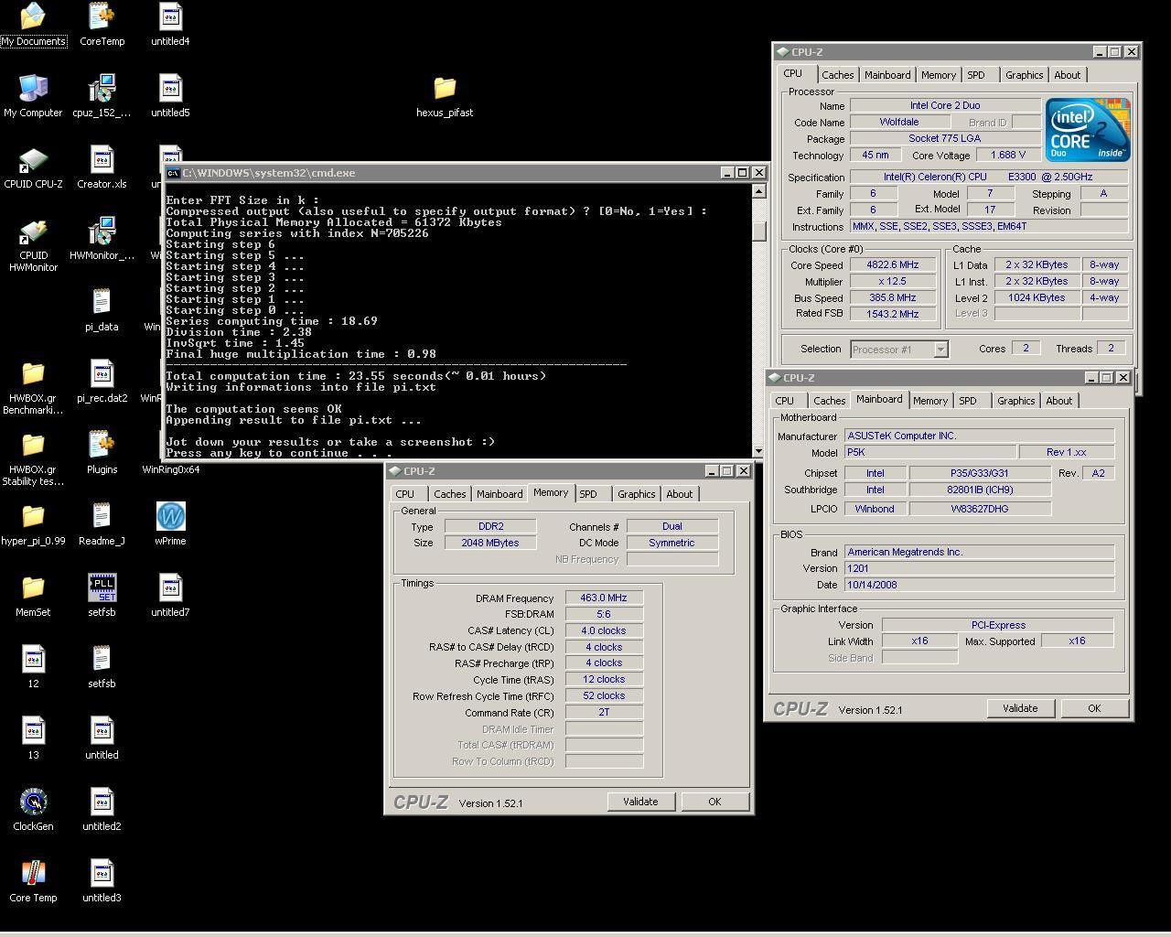Open the untitled3 file
The image size is (1171, 937).
point(102,881)
